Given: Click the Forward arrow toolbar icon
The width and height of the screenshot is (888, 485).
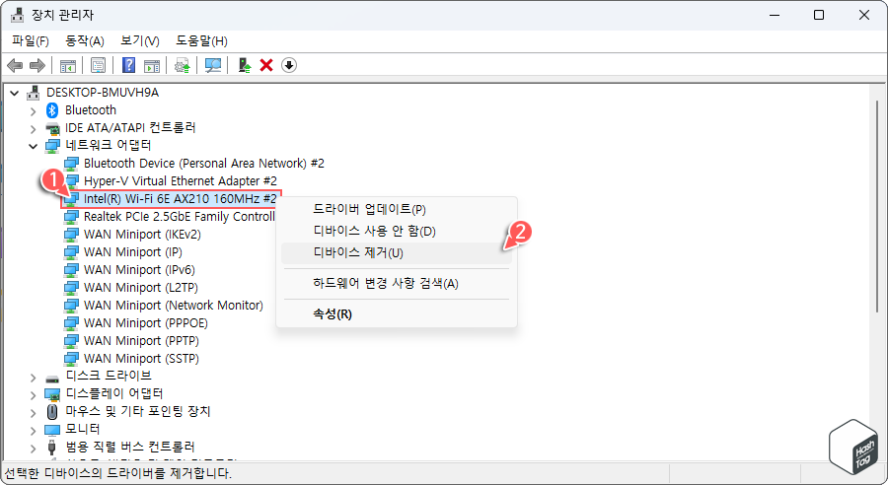Looking at the screenshot, I should point(37,66).
